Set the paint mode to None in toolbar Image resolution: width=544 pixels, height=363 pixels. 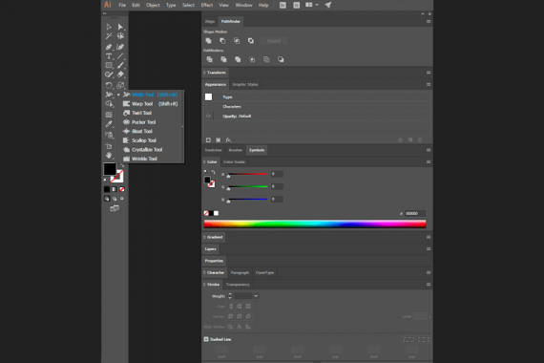(122, 189)
